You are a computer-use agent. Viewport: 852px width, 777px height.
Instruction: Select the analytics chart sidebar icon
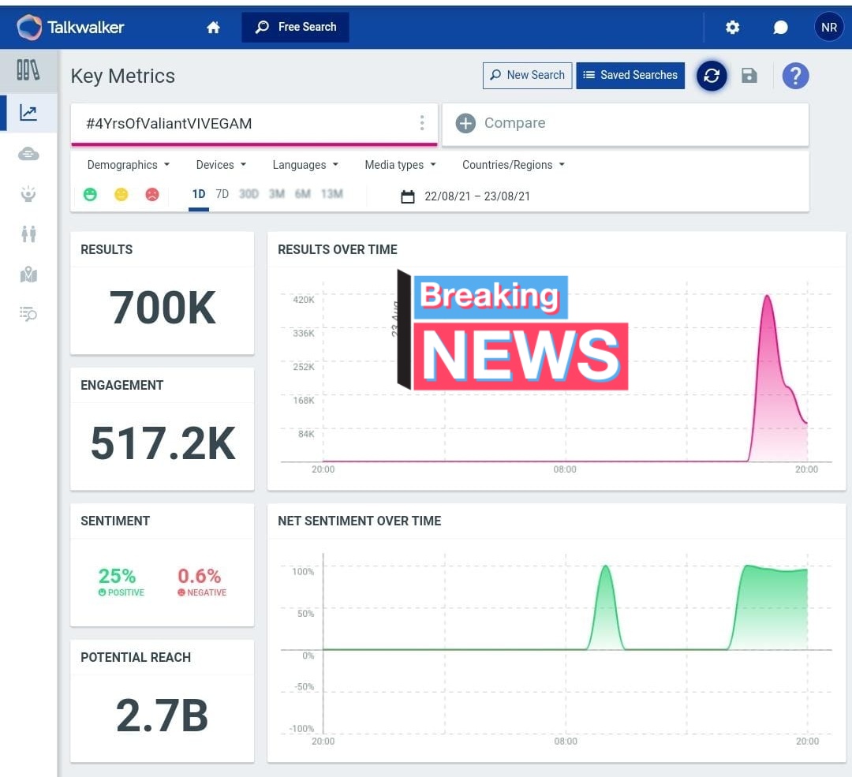tap(28, 113)
